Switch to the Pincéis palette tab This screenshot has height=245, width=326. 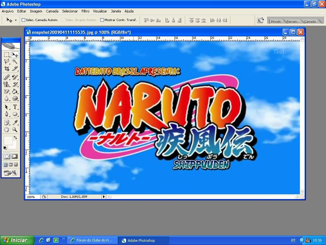(275, 21)
